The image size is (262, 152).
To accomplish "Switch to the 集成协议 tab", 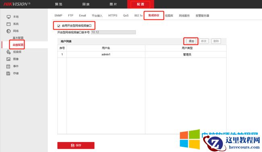I will pos(154,15).
